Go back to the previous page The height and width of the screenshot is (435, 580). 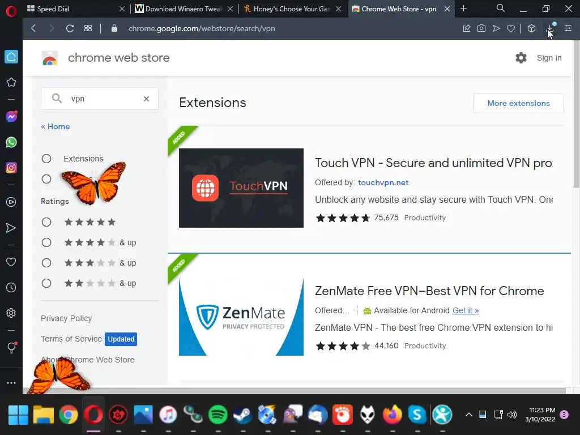pos(33,28)
